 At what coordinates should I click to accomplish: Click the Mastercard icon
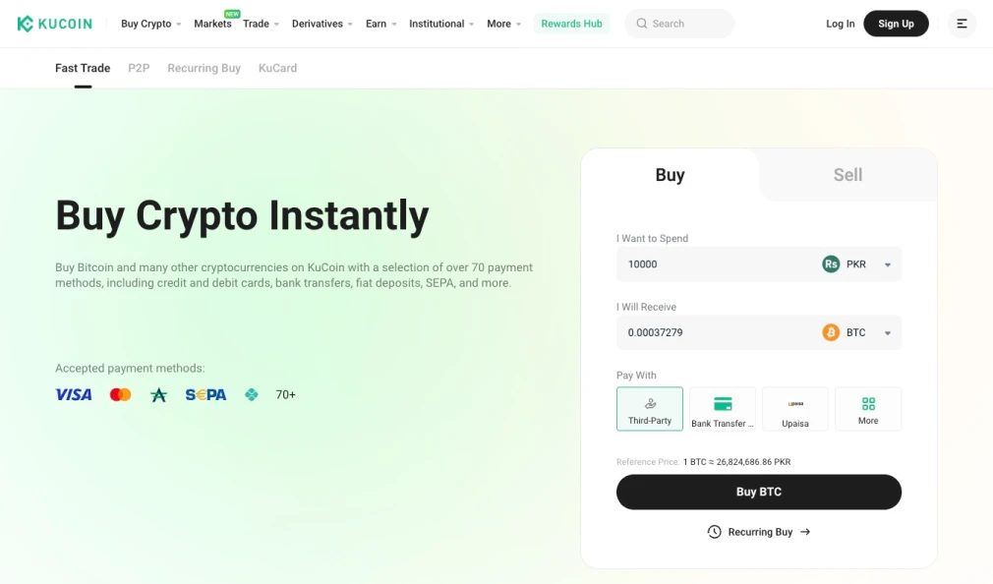click(120, 394)
